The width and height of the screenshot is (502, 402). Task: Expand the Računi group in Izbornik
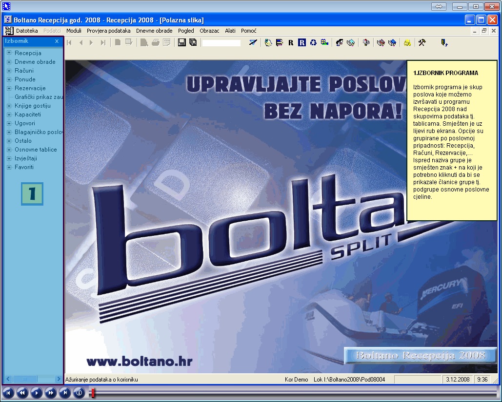[x=9, y=71]
